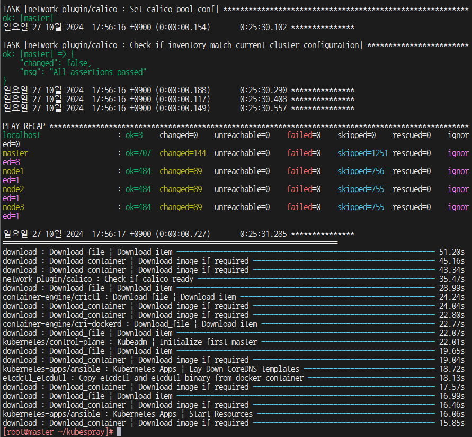
Task: Click the duration (0:00:00.154)
Action: point(183,28)
